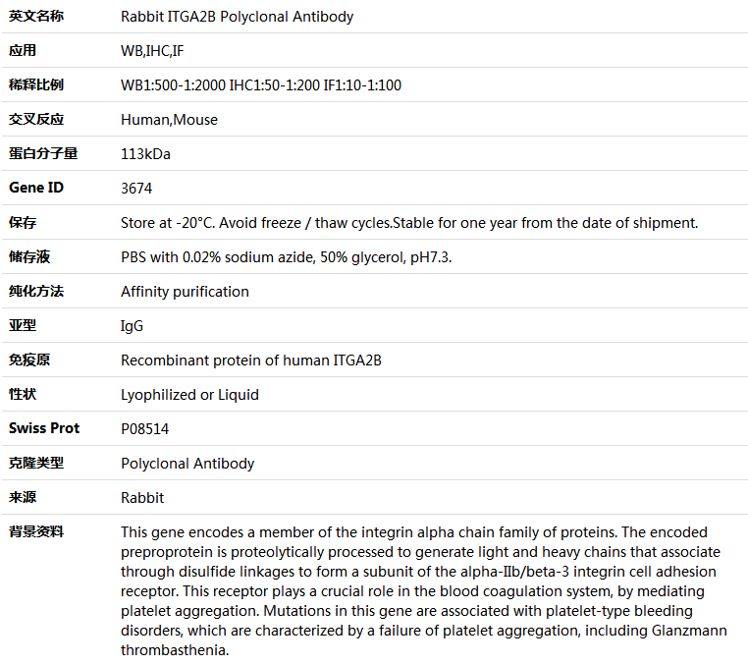Click the Rabbit source value
Image resolution: width=748 pixels, height=665 pixels.
tap(142, 497)
